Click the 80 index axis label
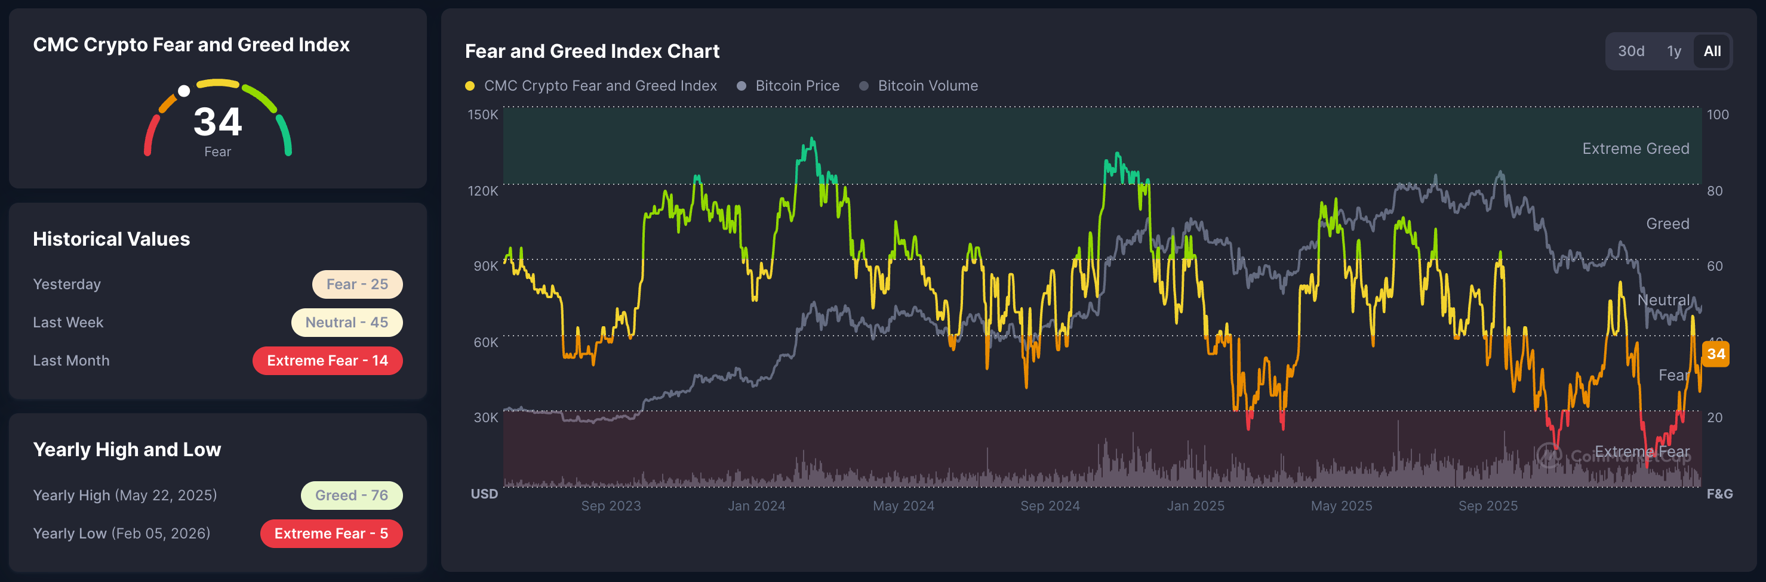The image size is (1766, 582). 1715,191
